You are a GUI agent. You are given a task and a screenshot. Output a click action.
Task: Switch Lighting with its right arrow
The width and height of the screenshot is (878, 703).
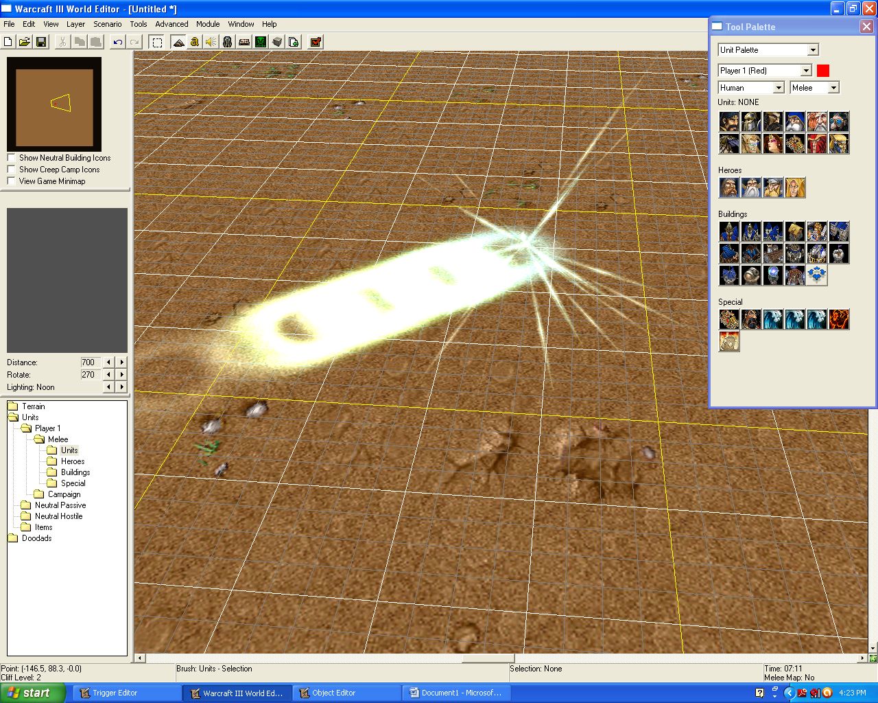(122, 387)
